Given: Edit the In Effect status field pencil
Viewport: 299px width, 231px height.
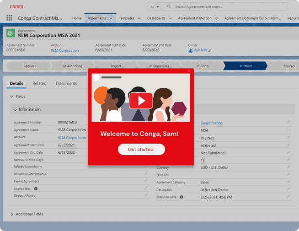Looking at the screenshot, I should click(288, 137).
